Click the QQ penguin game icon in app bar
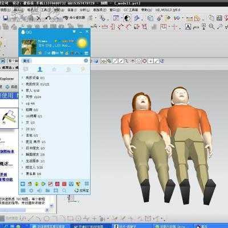The width and height of the screenshot is (228, 228). (30, 184)
